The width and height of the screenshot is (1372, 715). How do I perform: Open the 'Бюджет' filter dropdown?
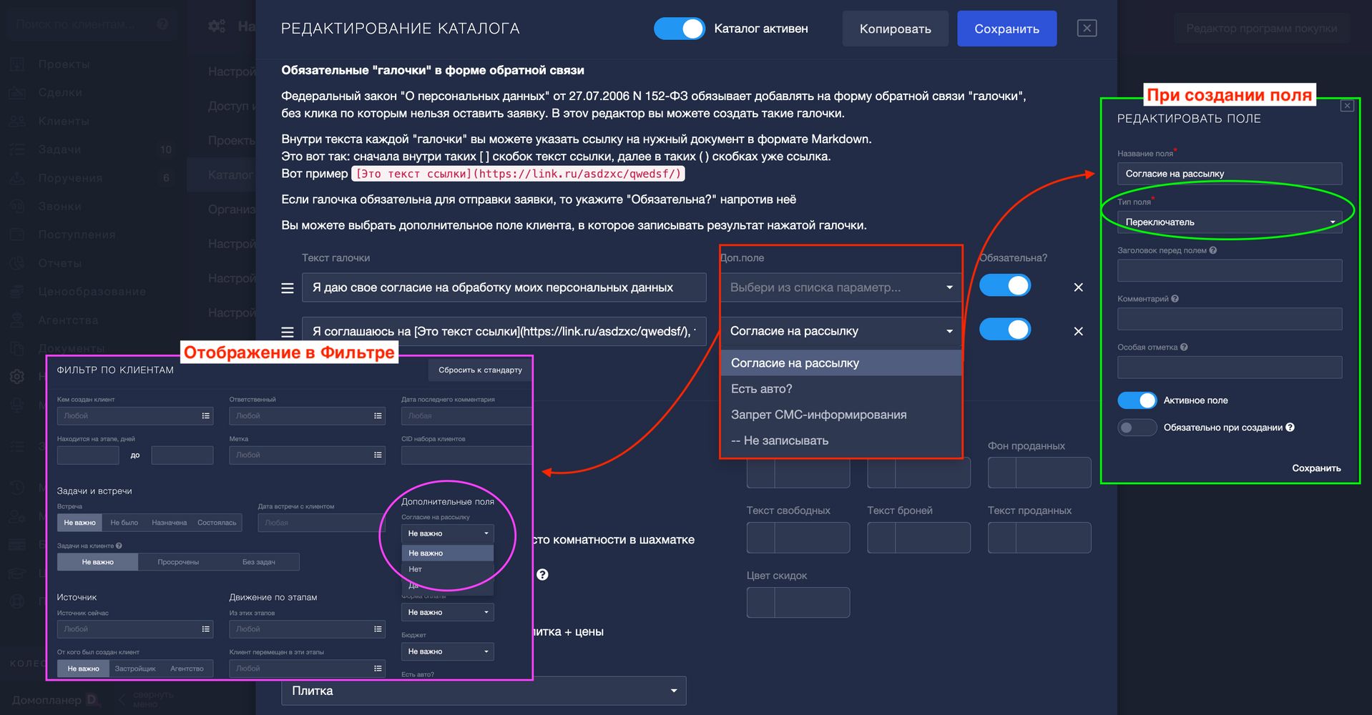448,651
